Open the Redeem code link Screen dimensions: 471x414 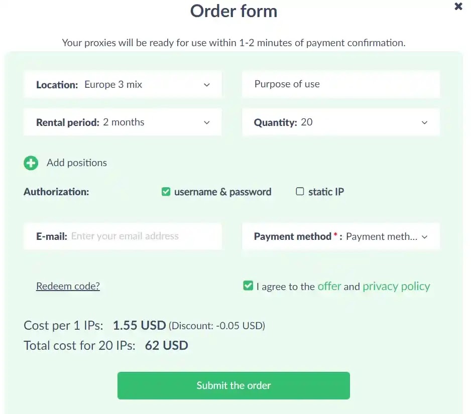68,286
